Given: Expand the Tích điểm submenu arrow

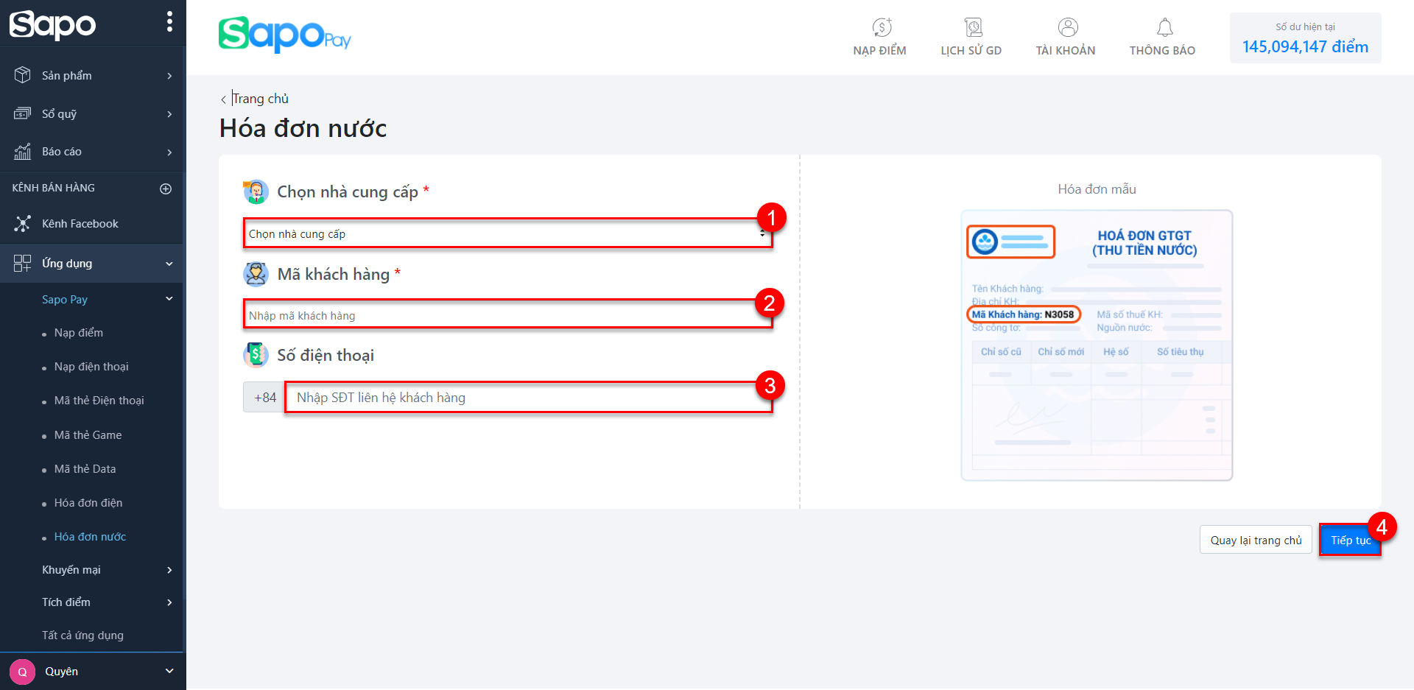Looking at the screenshot, I should (169, 602).
